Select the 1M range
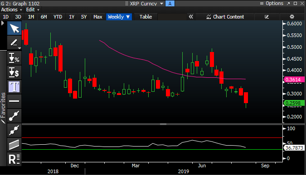 coord(31,17)
